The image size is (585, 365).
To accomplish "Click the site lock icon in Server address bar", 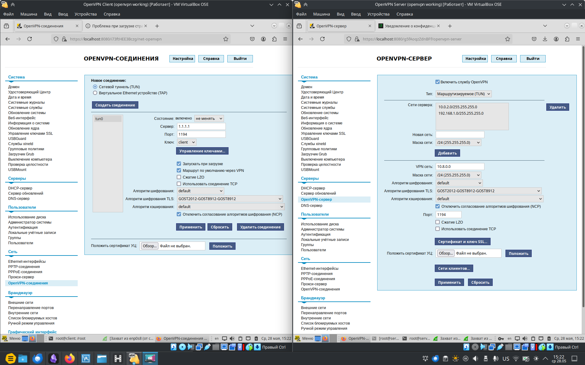I will pyautogui.click(x=357, y=39).
